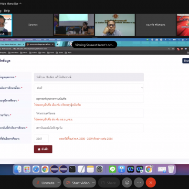Viewport: 189px width, 189px height.
Task: Open Terminal in the shared dock
Action: pos(72,169)
